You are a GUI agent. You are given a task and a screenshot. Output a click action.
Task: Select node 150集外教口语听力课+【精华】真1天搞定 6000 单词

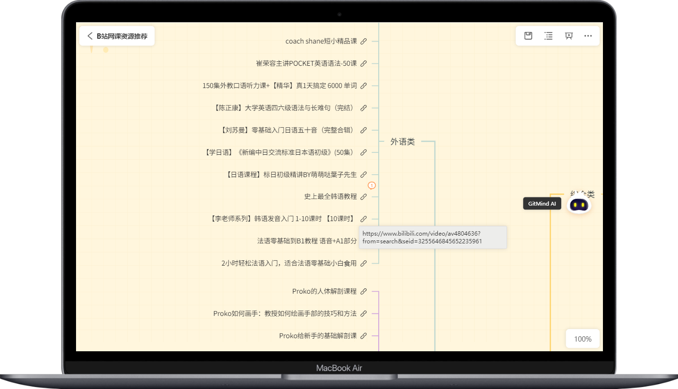click(279, 86)
